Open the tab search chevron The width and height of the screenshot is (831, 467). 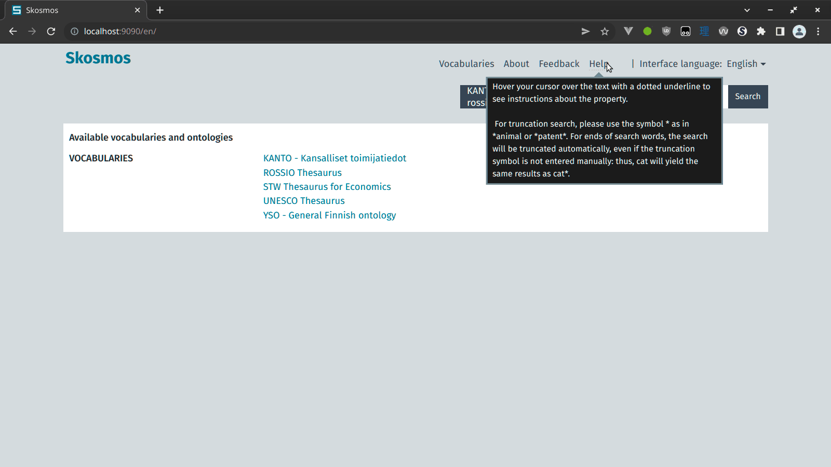(x=747, y=10)
